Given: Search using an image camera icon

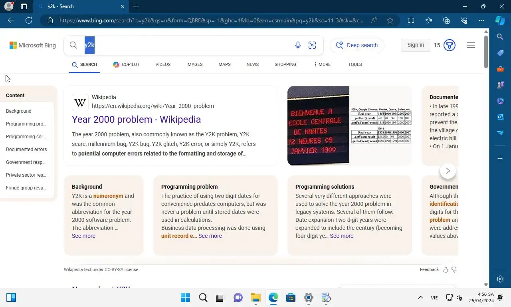Looking at the screenshot, I should (x=312, y=45).
